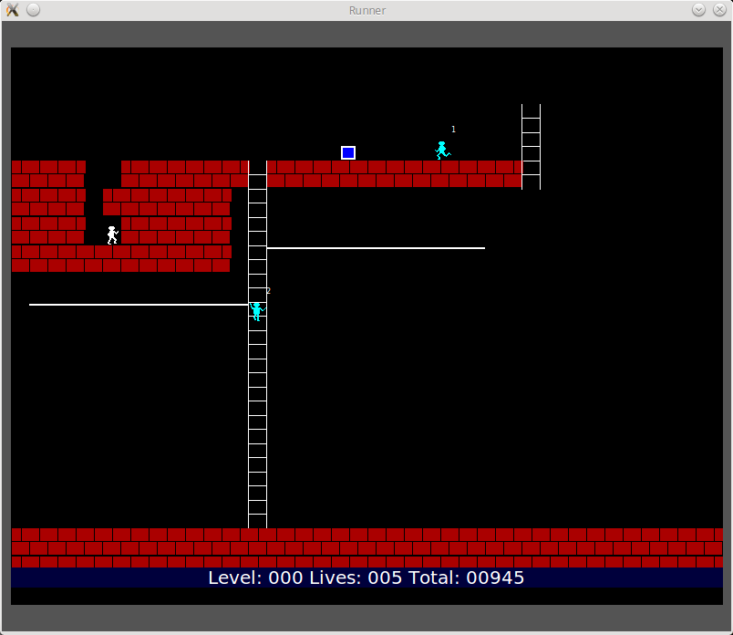Viewport: 733px width, 635px height.
Task: Click the short ladder at the platform's right end
Action: tap(531, 147)
